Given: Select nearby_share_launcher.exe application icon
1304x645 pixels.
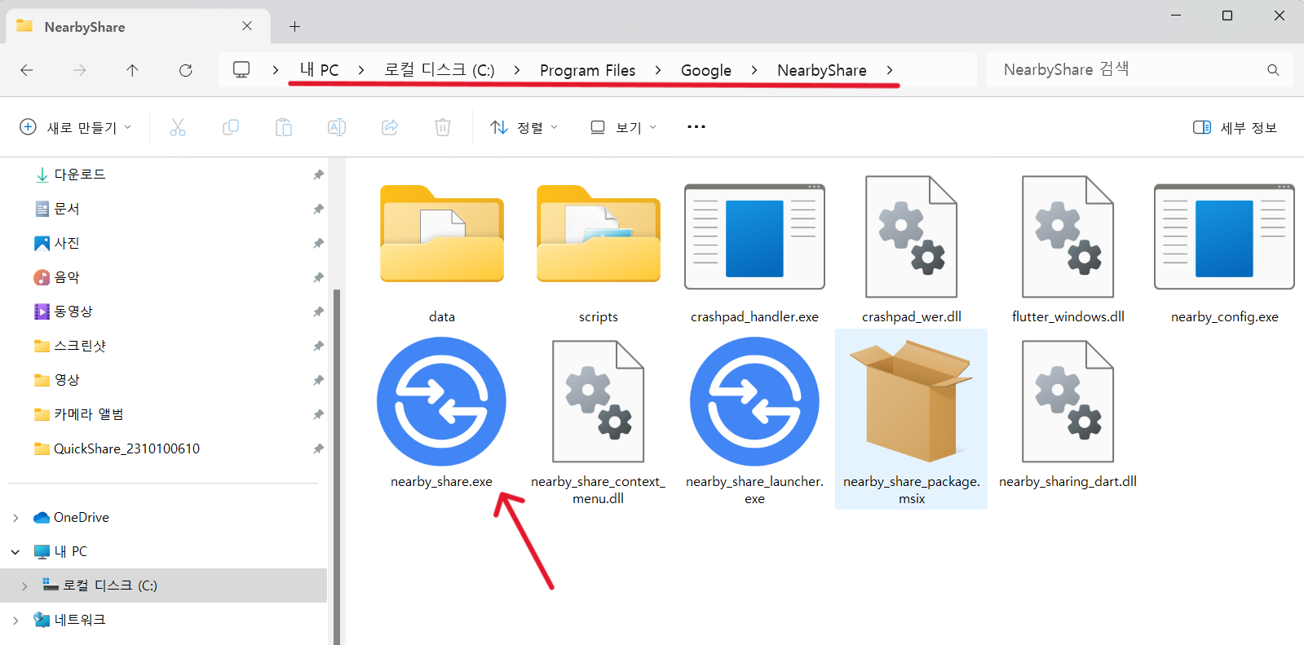Looking at the screenshot, I should click(x=754, y=401).
